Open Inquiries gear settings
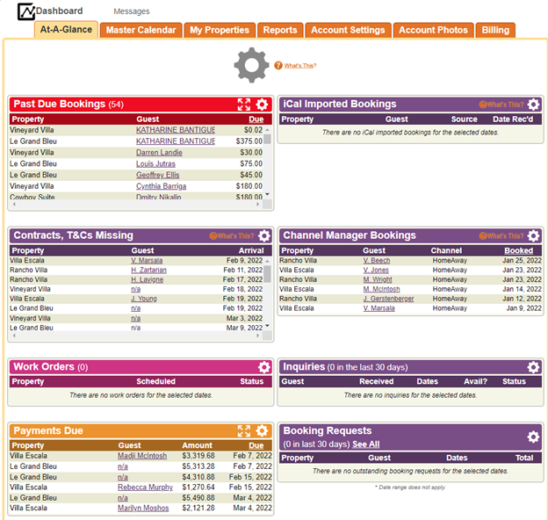The width and height of the screenshot is (548, 520). click(x=533, y=367)
